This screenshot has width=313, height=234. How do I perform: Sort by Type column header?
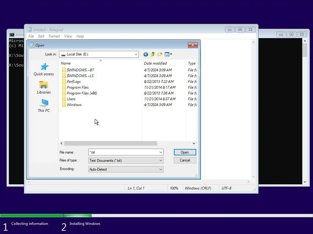192,63
